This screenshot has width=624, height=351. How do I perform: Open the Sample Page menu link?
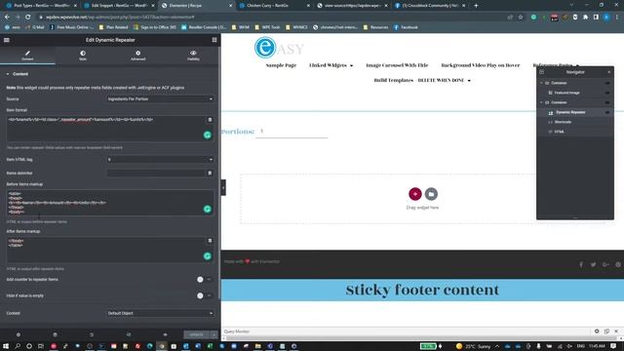point(281,65)
